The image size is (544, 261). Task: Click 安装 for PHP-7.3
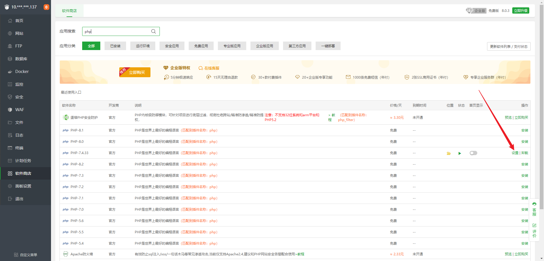pos(525,176)
